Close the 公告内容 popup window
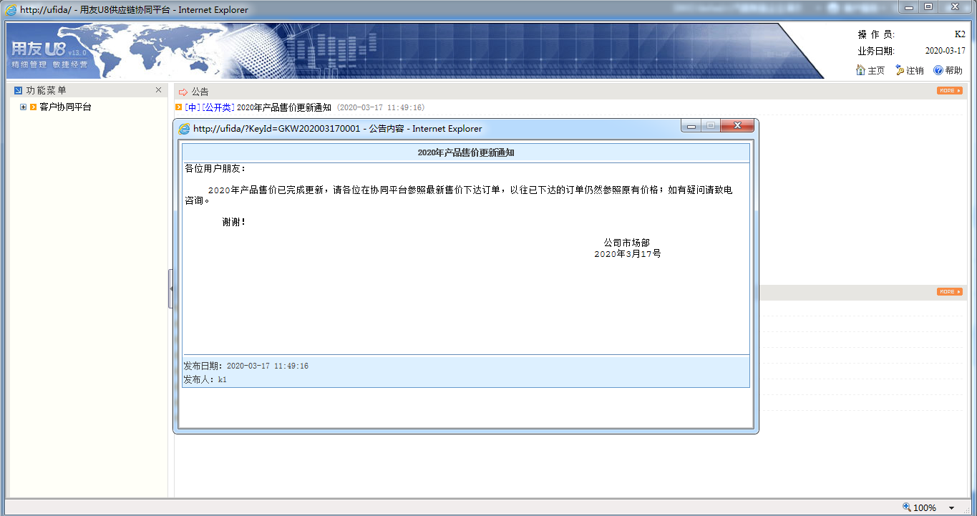The height and width of the screenshot is (516, 977). pos(736,126)
